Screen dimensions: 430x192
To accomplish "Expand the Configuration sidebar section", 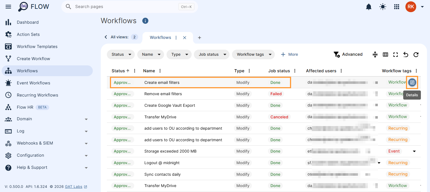I will click(x=86, y=156).
